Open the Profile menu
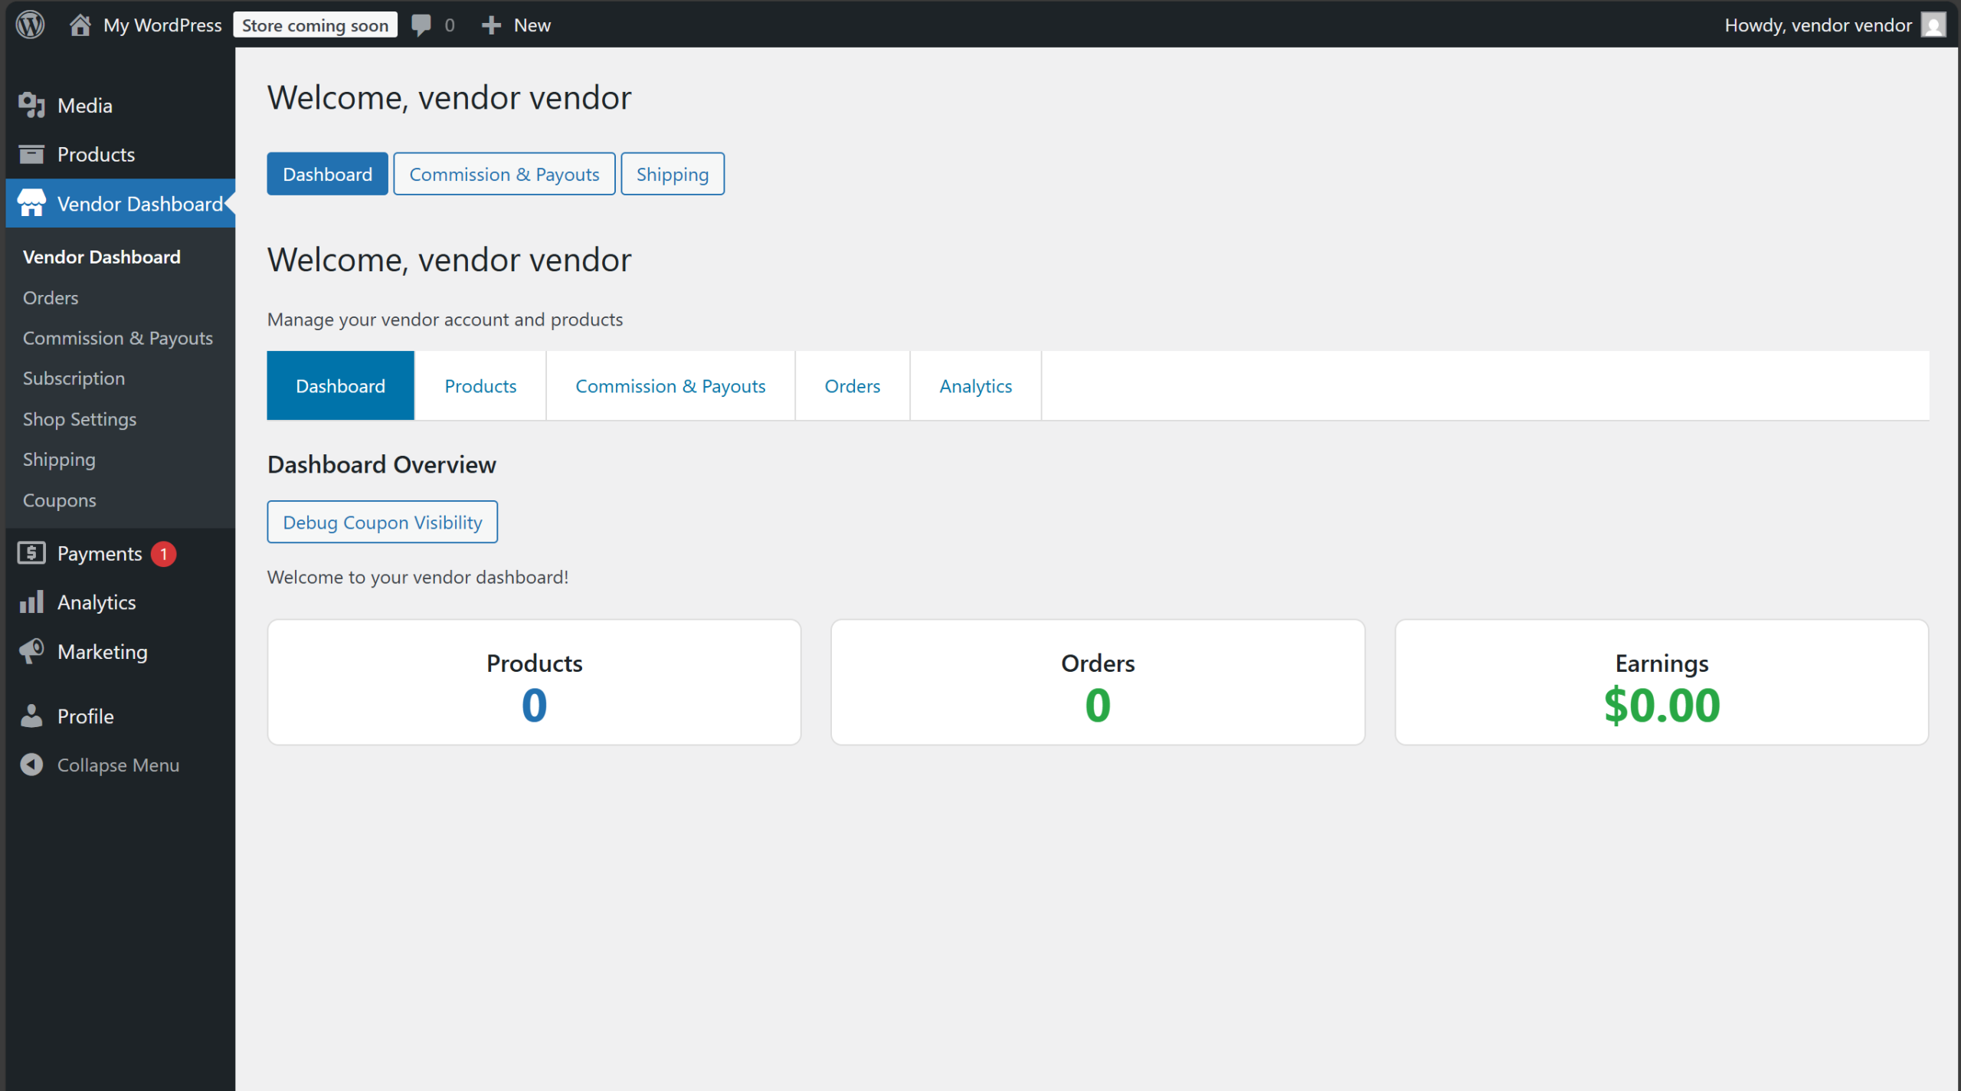Screen dimensions: 1961x1091 coord(120,716)
